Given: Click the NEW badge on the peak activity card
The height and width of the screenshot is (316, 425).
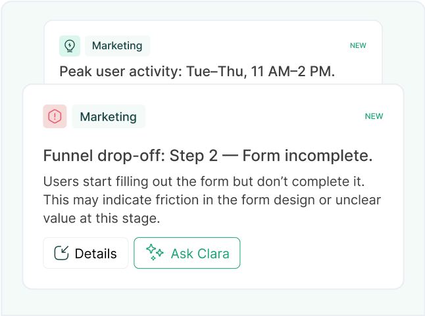Looking at the screenshot, I should pyautogui.click(x=358, y=45).
